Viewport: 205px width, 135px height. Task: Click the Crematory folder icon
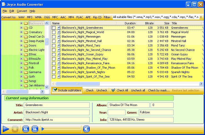tap(26, 32)
